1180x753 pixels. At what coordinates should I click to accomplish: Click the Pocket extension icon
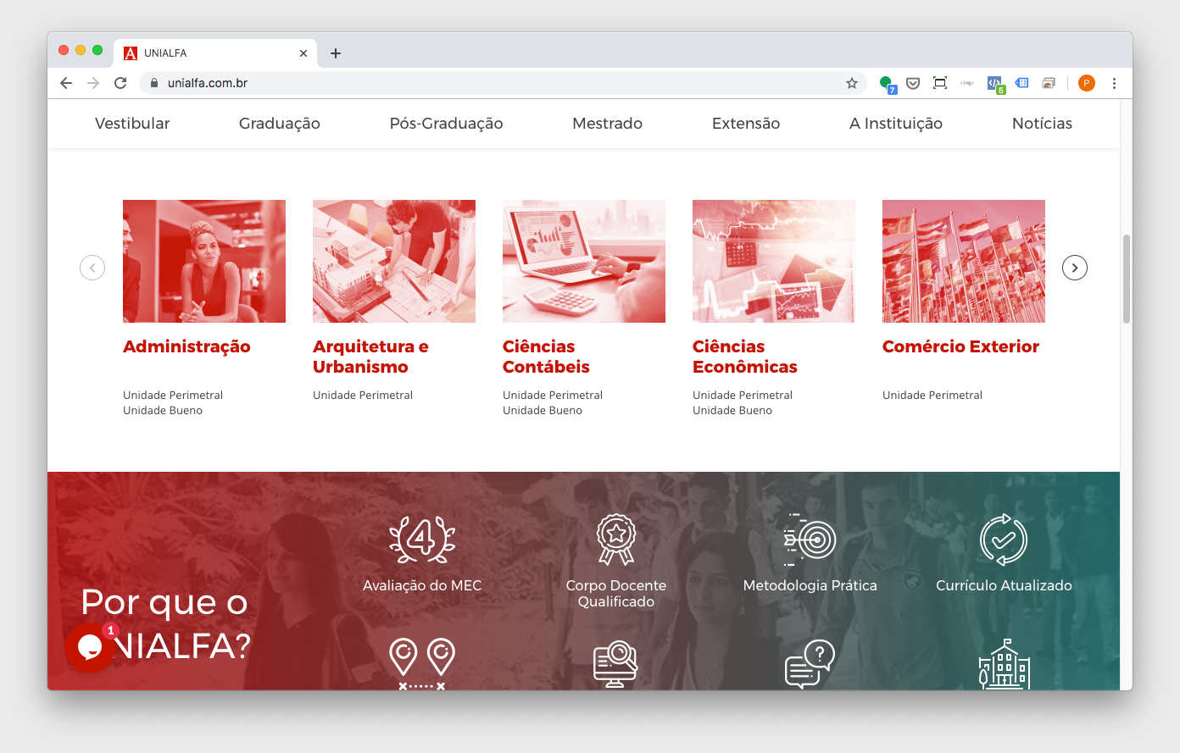(x=913, y=83)
